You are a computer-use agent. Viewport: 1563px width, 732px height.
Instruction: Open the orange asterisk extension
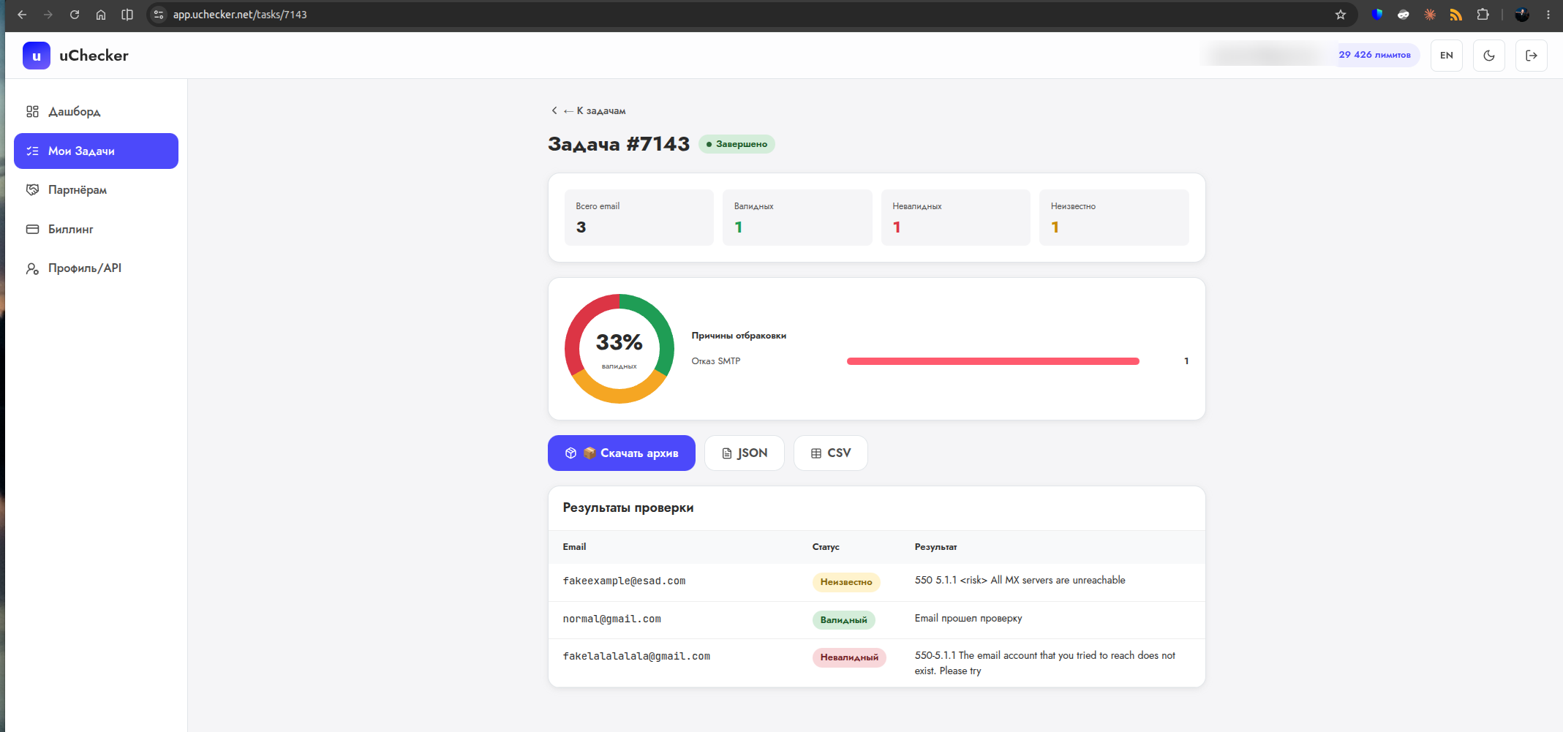click(x=1430, y=15)
